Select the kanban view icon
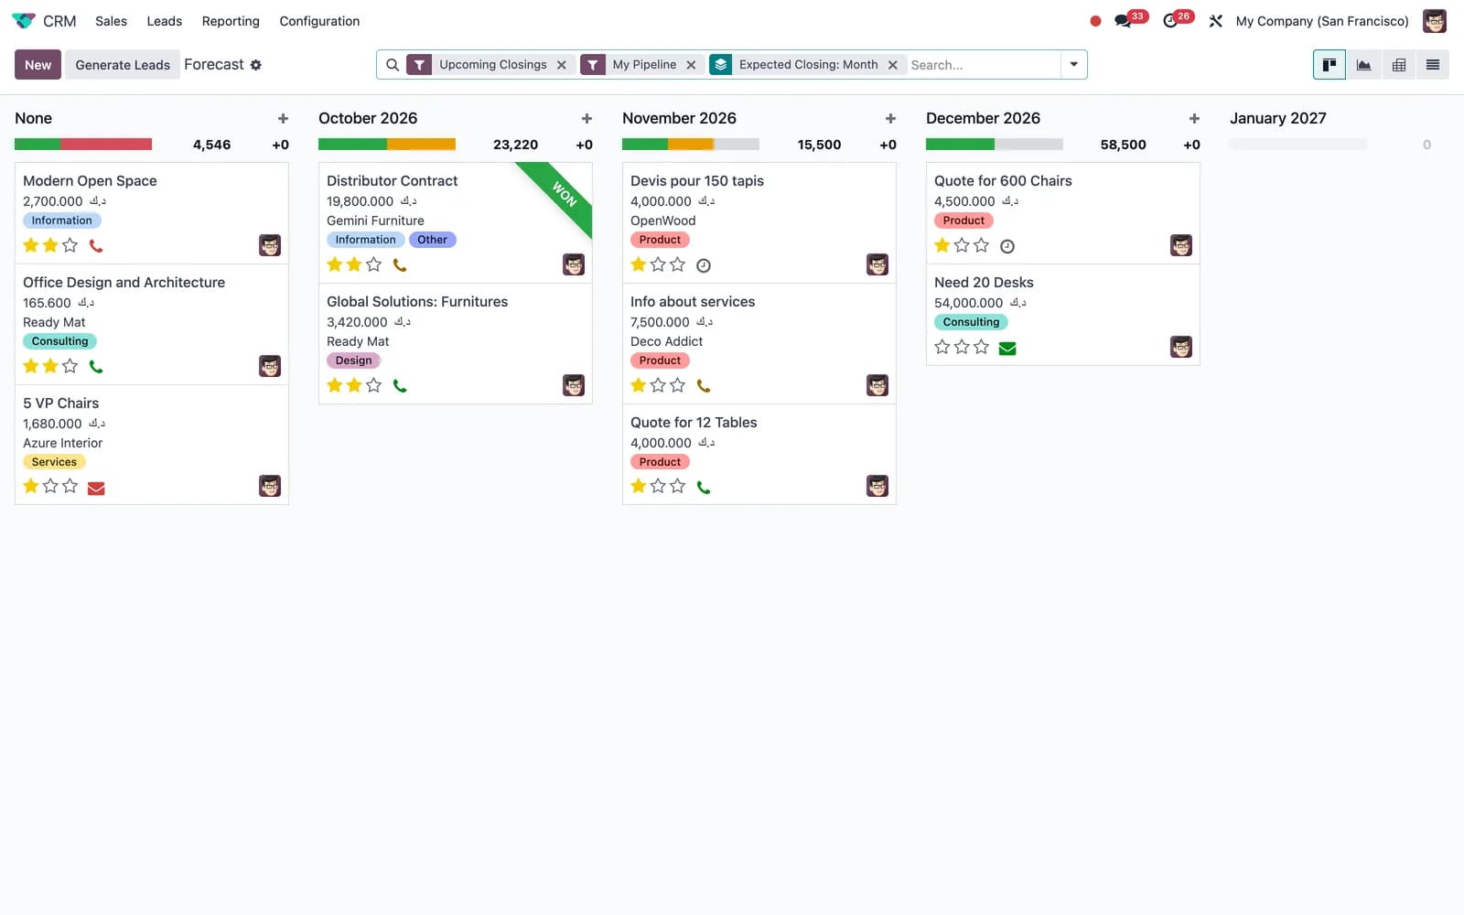 pos(1329,65)
